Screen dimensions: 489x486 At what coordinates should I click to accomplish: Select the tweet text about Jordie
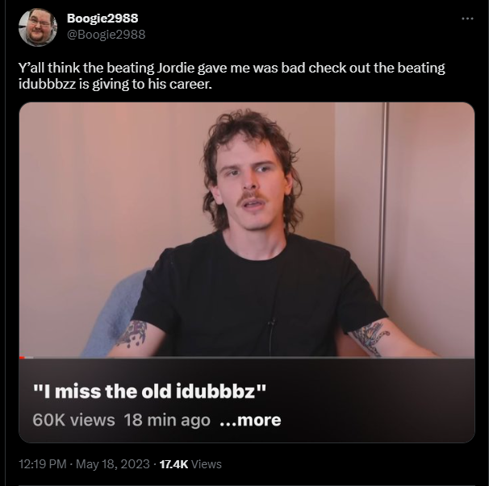pyautogui.click(x=232, y=76)
